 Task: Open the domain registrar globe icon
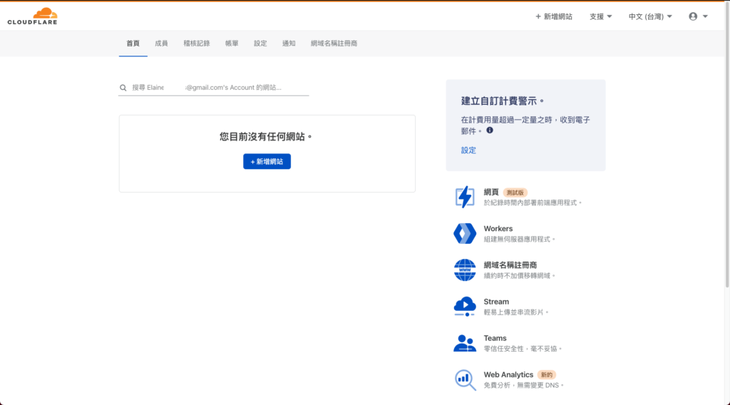(465, 270)
